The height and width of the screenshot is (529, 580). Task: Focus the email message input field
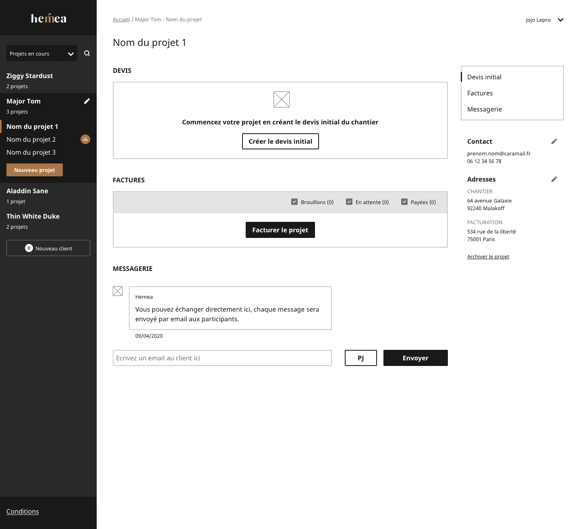pyautogui.click(x=222, y=358)
